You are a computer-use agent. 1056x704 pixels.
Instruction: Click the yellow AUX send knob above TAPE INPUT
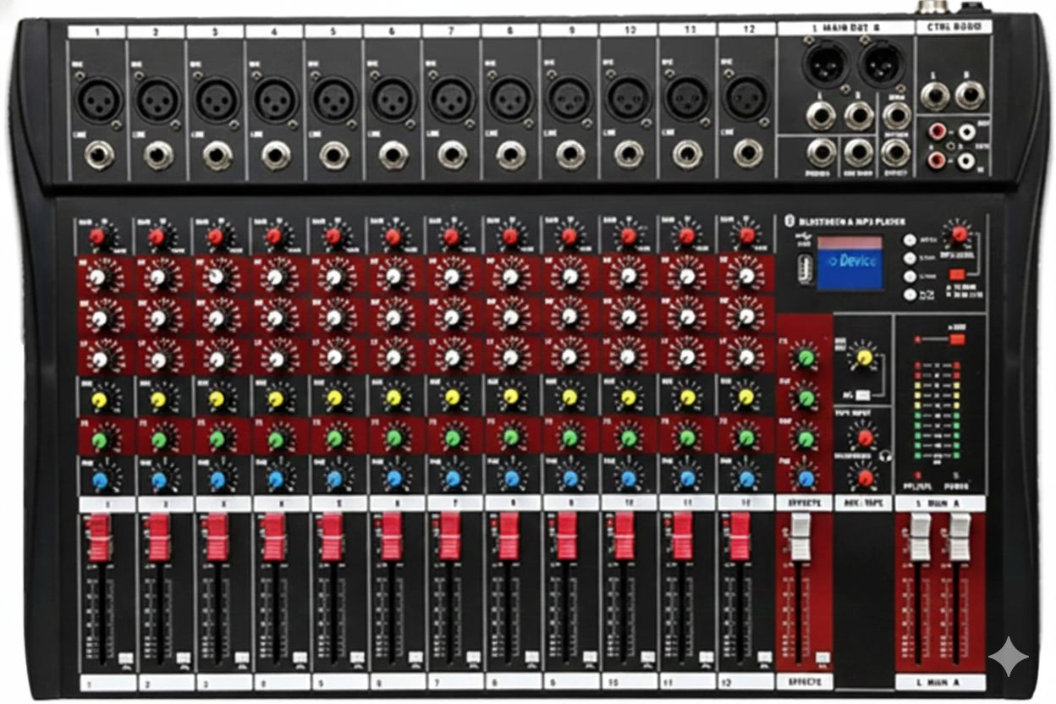pyautogui.click(x=866, y=357)
